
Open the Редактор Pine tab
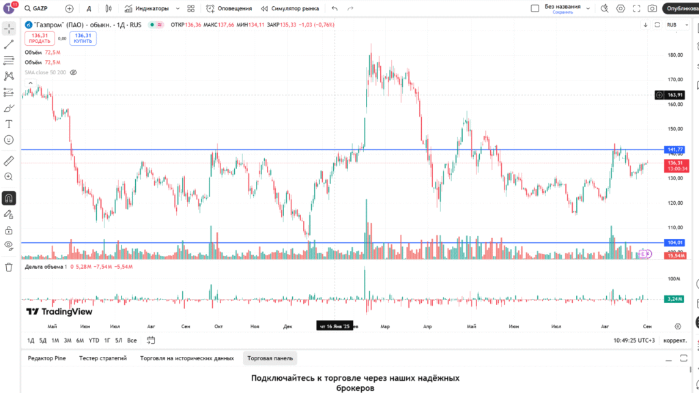47,358
